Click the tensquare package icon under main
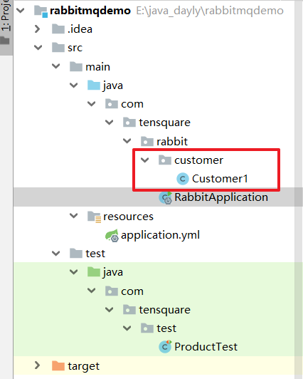The height and width of the screenshot is (379, 303). pos(129,123)
